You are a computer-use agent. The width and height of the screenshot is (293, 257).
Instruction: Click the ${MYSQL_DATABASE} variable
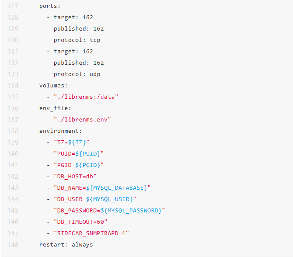tap(117, 188)
